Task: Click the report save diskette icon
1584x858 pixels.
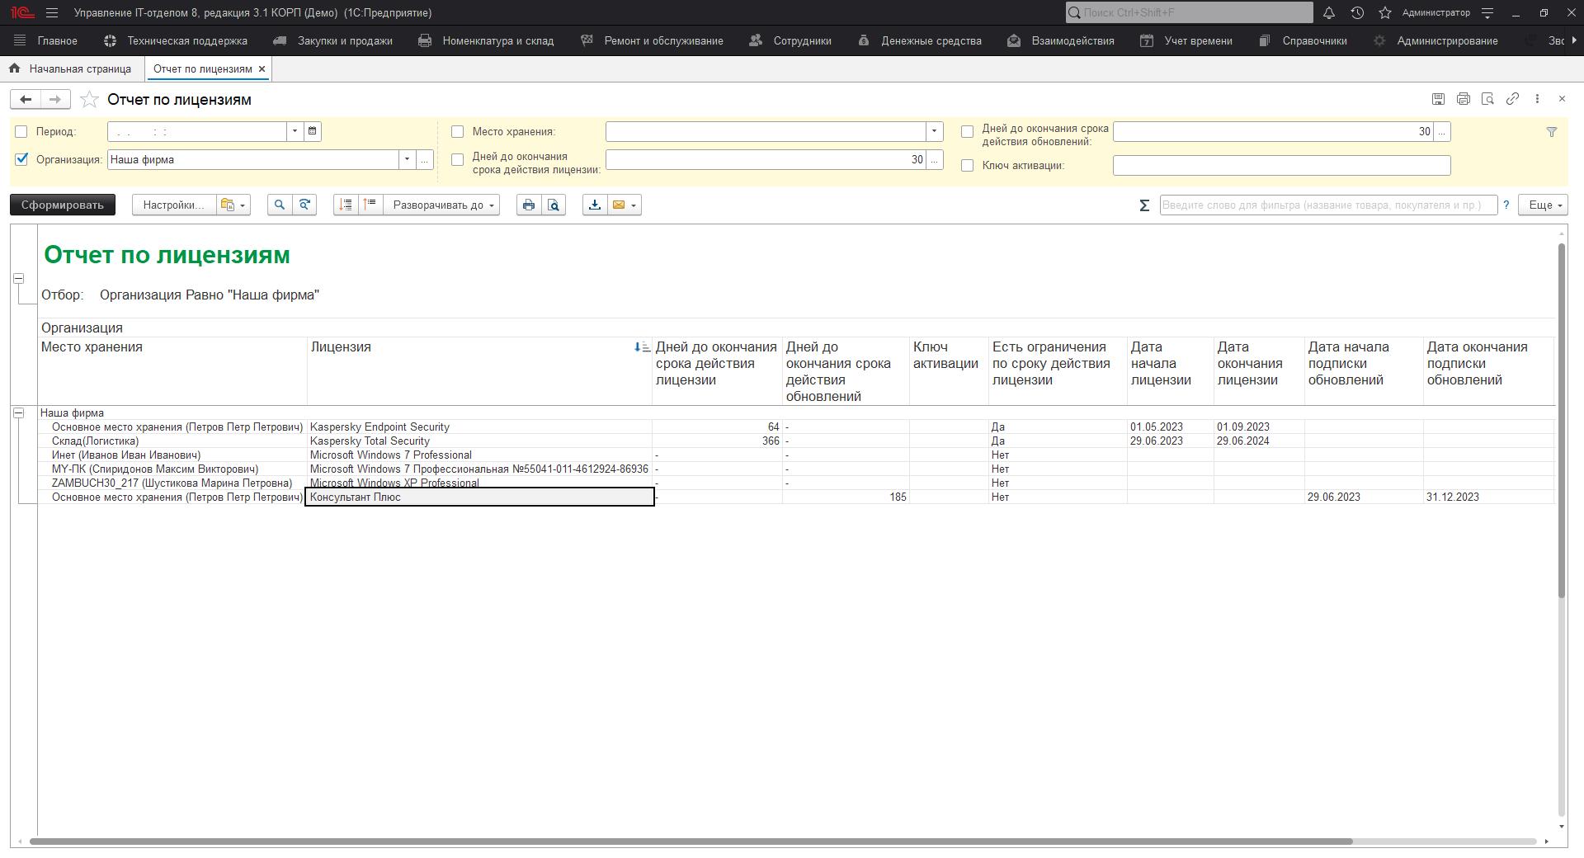Action: click(1438, 99)
